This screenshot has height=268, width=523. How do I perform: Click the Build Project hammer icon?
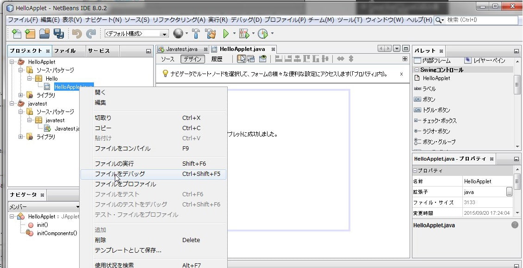196,33
